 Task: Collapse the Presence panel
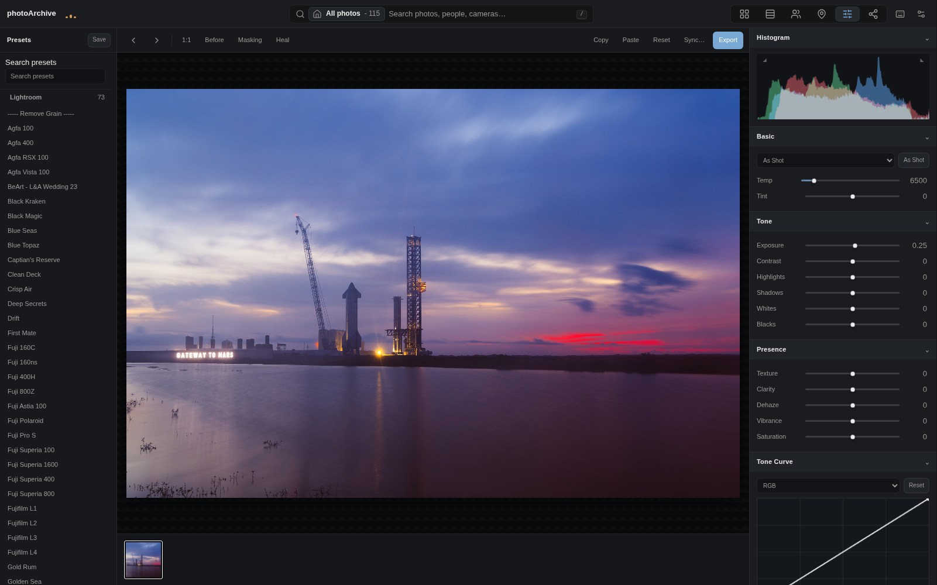click(927, 351)
